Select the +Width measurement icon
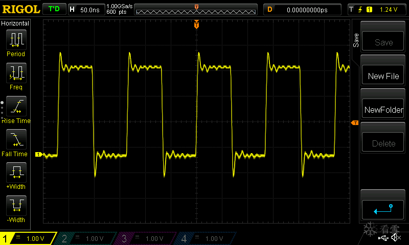This screenshot has height=245, width=409. coord(16,173)
